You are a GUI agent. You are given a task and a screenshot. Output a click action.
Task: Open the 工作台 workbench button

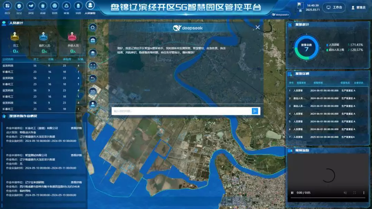coord(334,7)
